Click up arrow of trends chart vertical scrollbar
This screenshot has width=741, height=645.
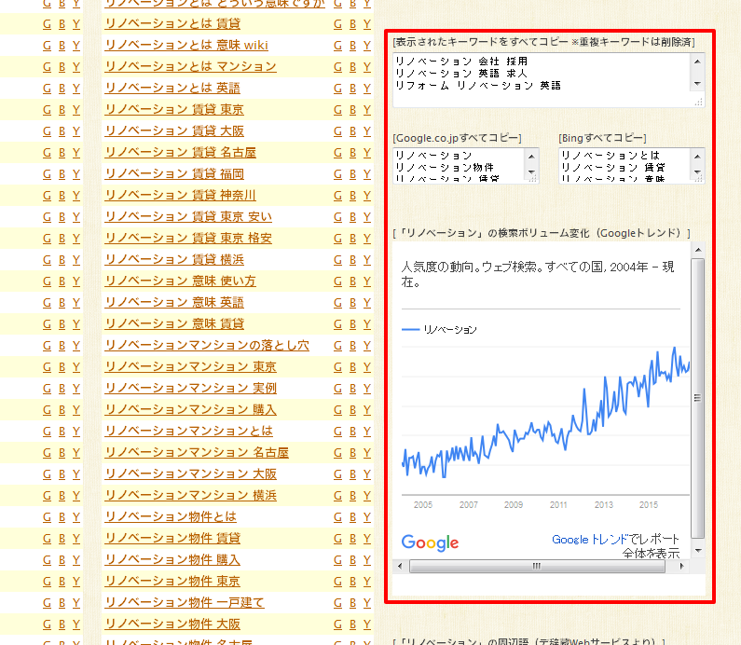[x=698, y=250]
